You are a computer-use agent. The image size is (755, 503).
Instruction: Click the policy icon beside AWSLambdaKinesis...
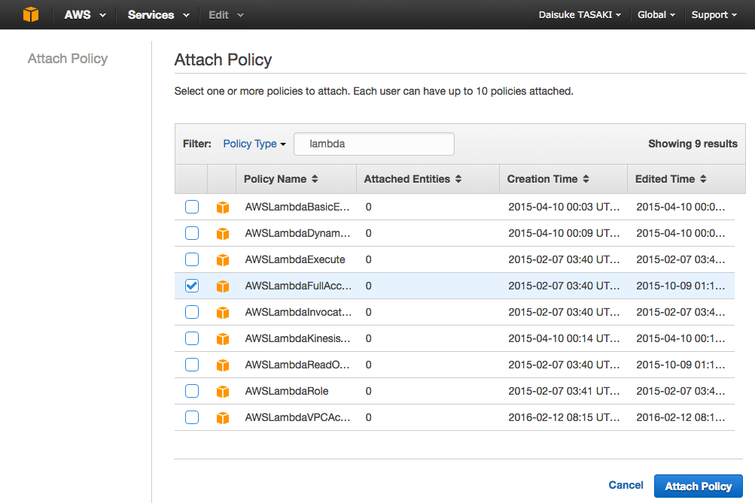point(223,339)
